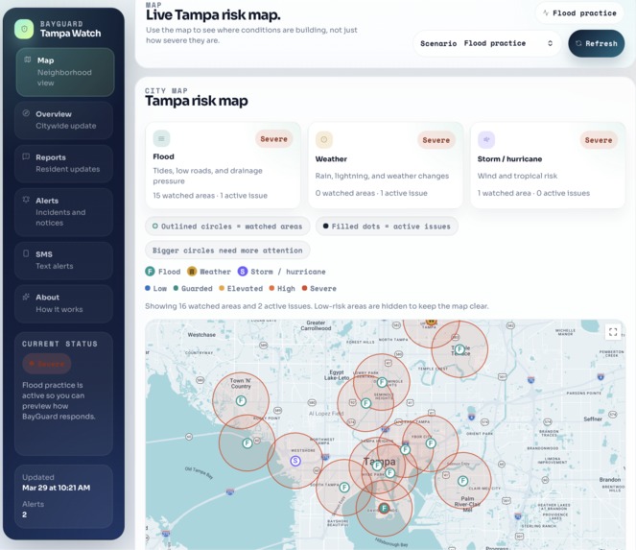
Task: Click 'Bigger circles need more attention' pill
Action: pos(227,251)
